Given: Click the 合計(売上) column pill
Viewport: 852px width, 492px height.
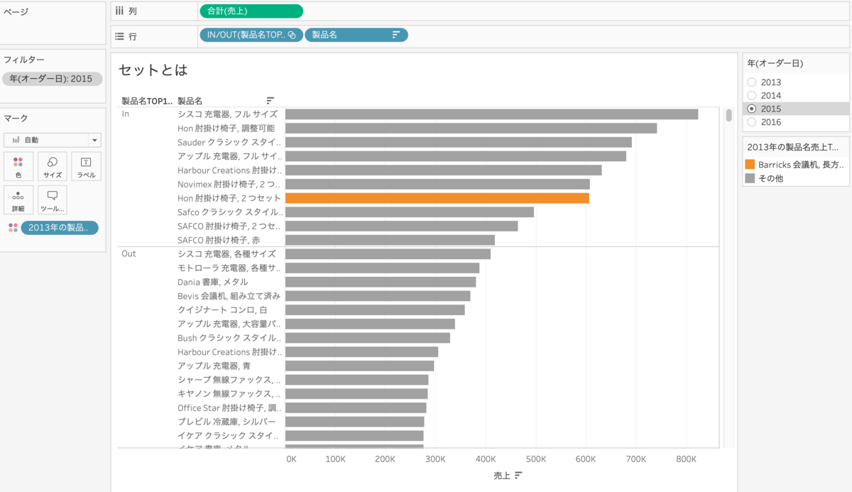Looking at the screenshot, I should (251, 11).
